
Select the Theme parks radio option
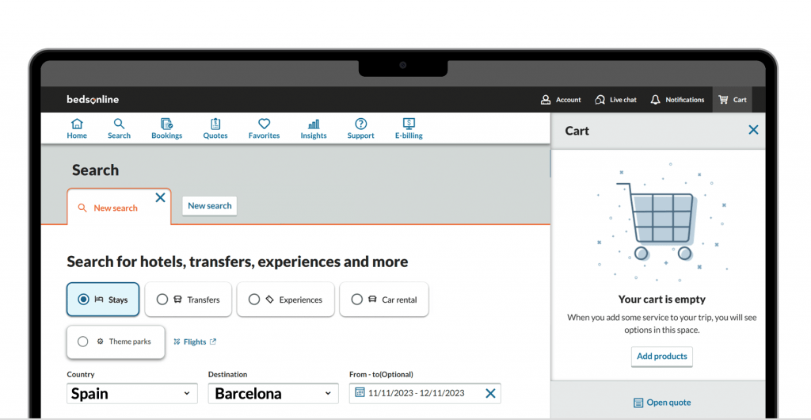tap(116, 342)
